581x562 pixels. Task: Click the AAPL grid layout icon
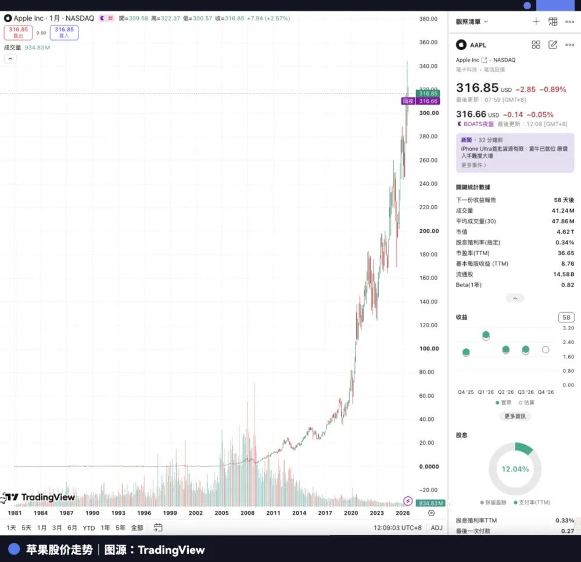click(x=536, y=45)
